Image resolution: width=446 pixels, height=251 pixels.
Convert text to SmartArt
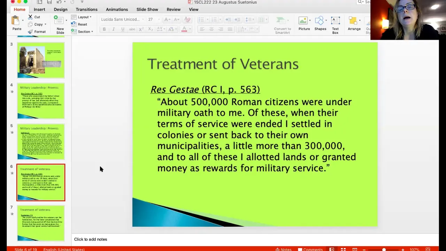tap(282, 25)
